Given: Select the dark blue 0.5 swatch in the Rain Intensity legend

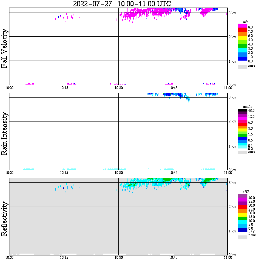Looking at the screenshot, I should pyautogui.click(x=243, y=138).
